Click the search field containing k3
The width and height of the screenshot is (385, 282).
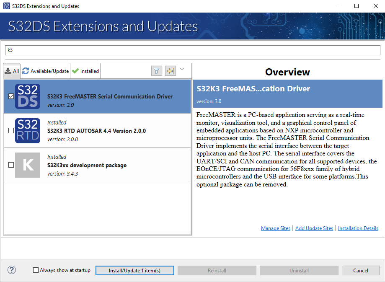click(x=192, y=50)
